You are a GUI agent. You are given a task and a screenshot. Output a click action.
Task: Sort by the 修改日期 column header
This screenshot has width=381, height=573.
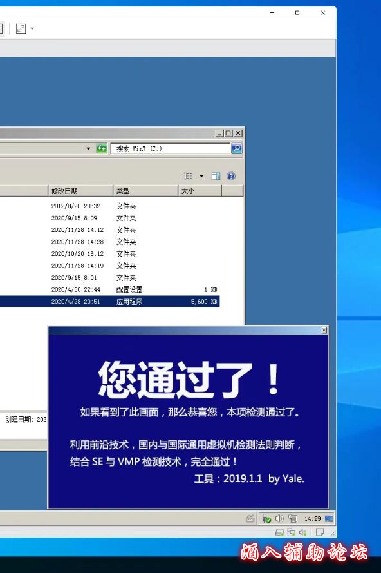80,191
